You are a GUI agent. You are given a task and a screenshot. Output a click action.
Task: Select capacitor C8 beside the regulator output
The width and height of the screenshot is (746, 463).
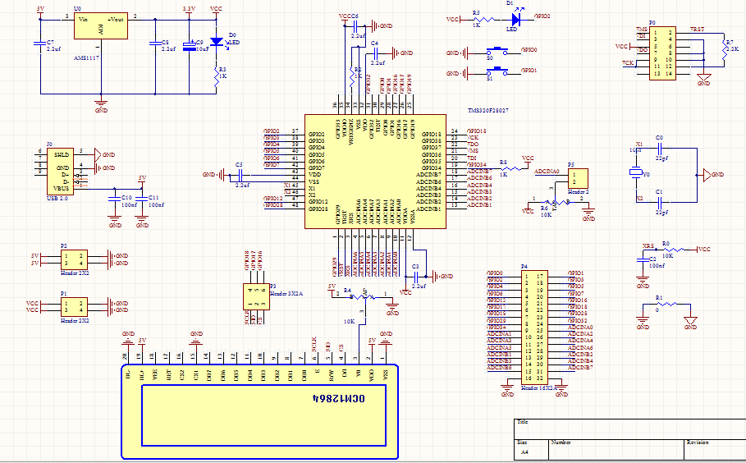coord(155,44)
